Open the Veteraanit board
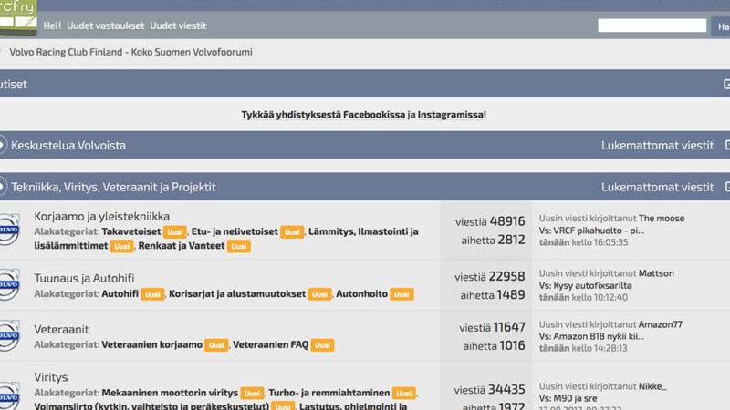Screen dimensions: 730x410 pos(61,329)
